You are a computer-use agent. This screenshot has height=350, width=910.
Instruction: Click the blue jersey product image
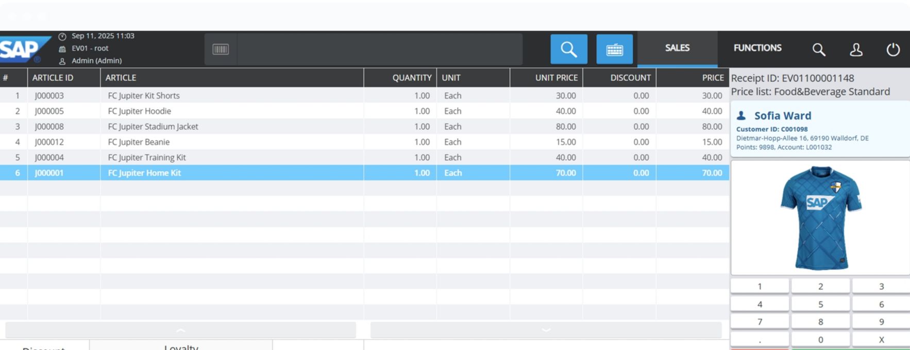pos(820,218)
